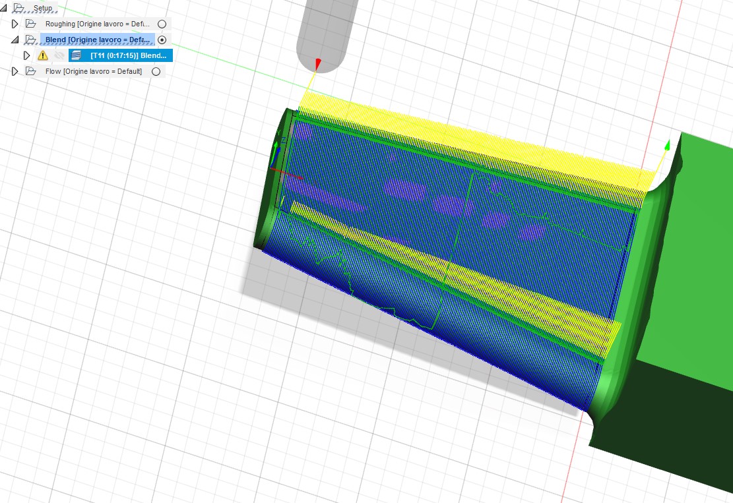The image size is (733, 503).
Task: Click the folder icon beside Flow operation
Action: (x=31, y=71)
